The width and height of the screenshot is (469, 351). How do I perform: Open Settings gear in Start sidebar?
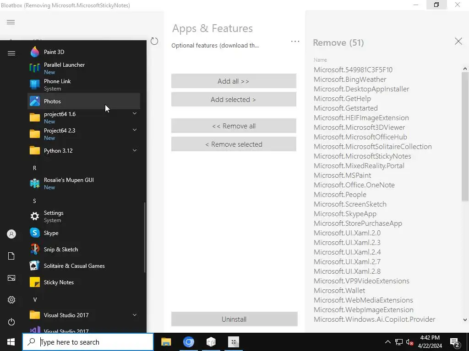[x=11, y=300]
